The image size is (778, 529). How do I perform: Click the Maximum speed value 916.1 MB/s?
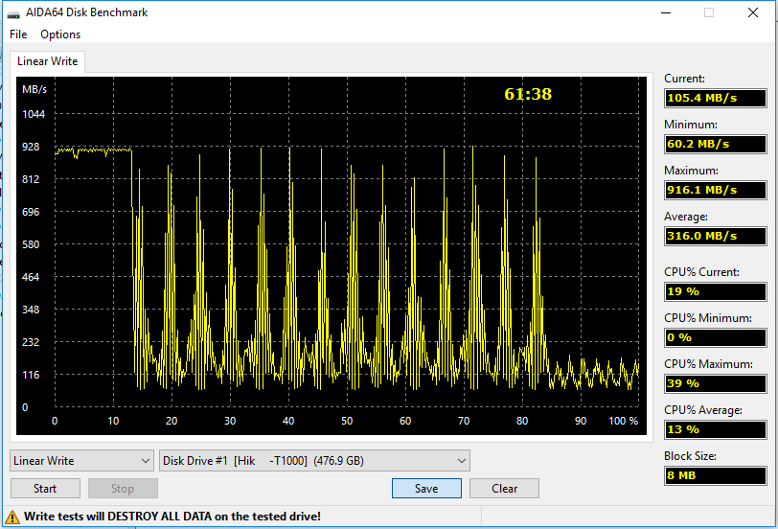716,190
